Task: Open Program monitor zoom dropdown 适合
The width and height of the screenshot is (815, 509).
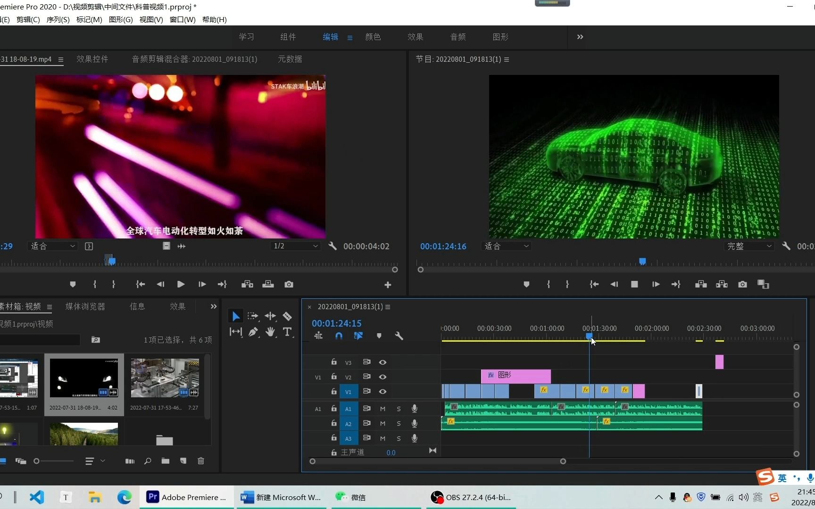Action: pos(507,246)
